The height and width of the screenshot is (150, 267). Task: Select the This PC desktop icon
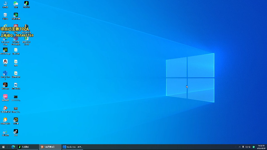5,4
